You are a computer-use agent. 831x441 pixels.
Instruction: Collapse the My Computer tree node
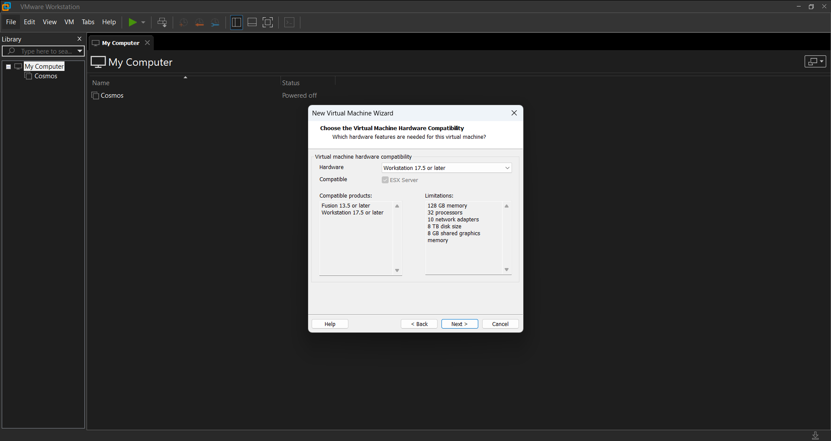pos(8,67)
